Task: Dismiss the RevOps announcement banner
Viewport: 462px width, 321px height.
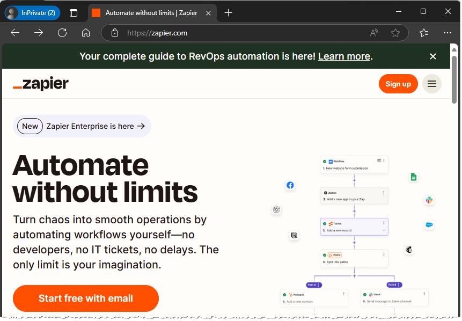Action: [433, 56]
